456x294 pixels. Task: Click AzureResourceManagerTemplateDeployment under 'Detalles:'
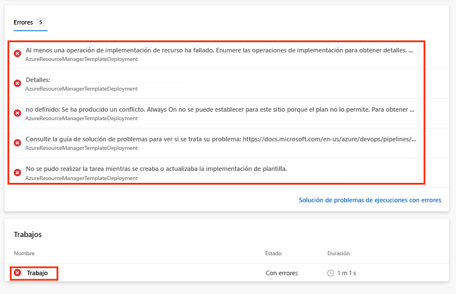click(x=82, y=89)
